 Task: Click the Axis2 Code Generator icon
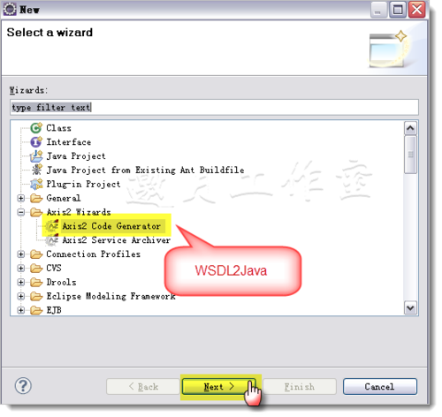(52, 226)
